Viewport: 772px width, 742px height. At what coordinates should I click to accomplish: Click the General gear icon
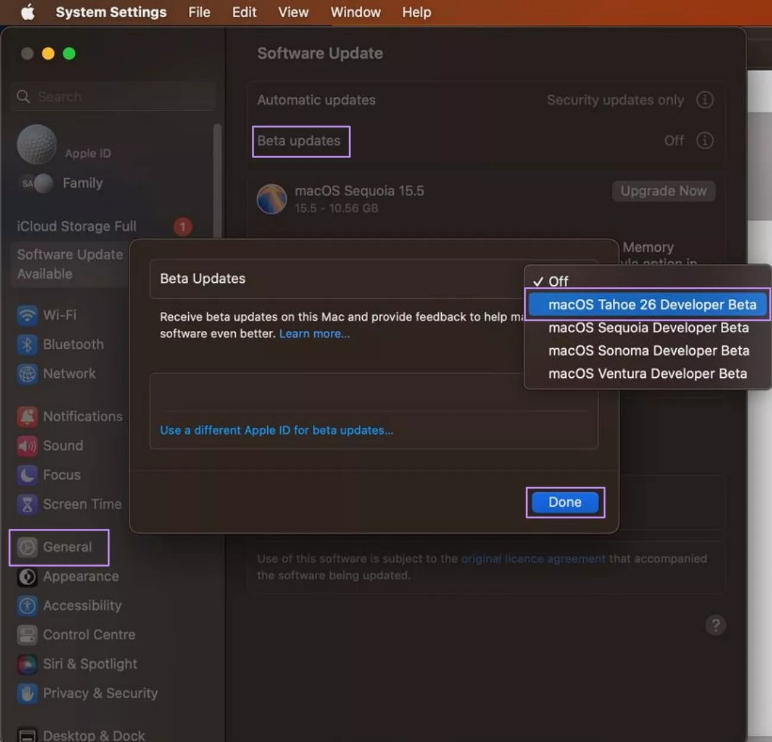coord(27,547)
